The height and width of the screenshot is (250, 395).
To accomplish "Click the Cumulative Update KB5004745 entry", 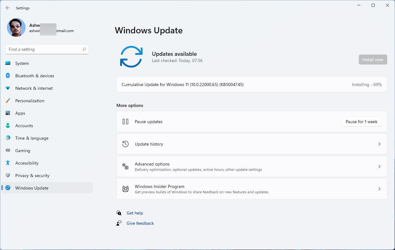I will (252, 84).
